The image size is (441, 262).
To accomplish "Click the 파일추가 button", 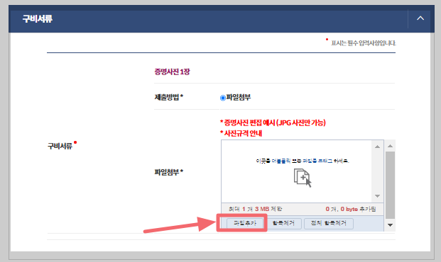I will (x=245, y=223).
